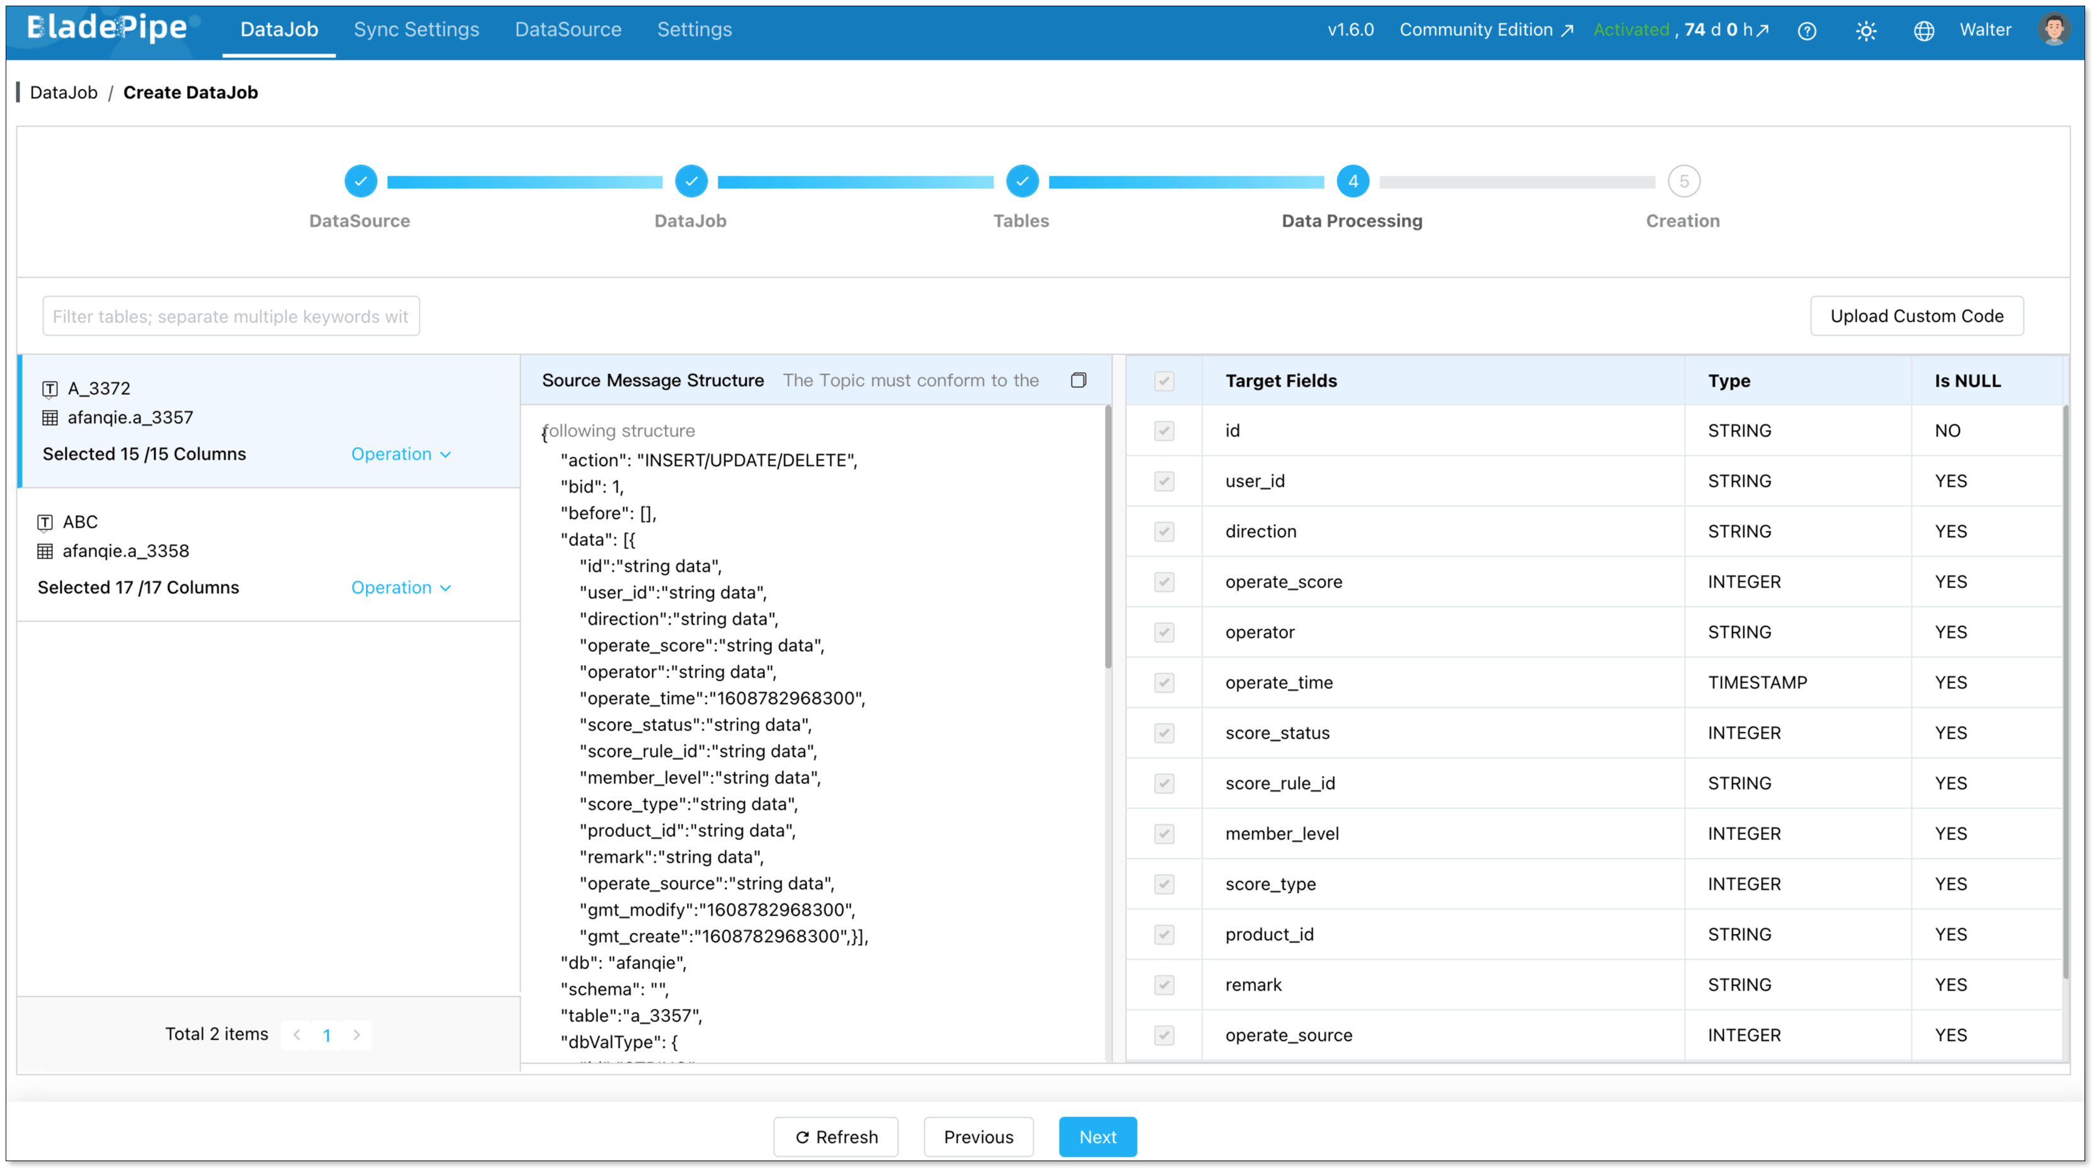
Task: Open the DataSource tab
Action: pyautogui.click(x=569, y=29)
